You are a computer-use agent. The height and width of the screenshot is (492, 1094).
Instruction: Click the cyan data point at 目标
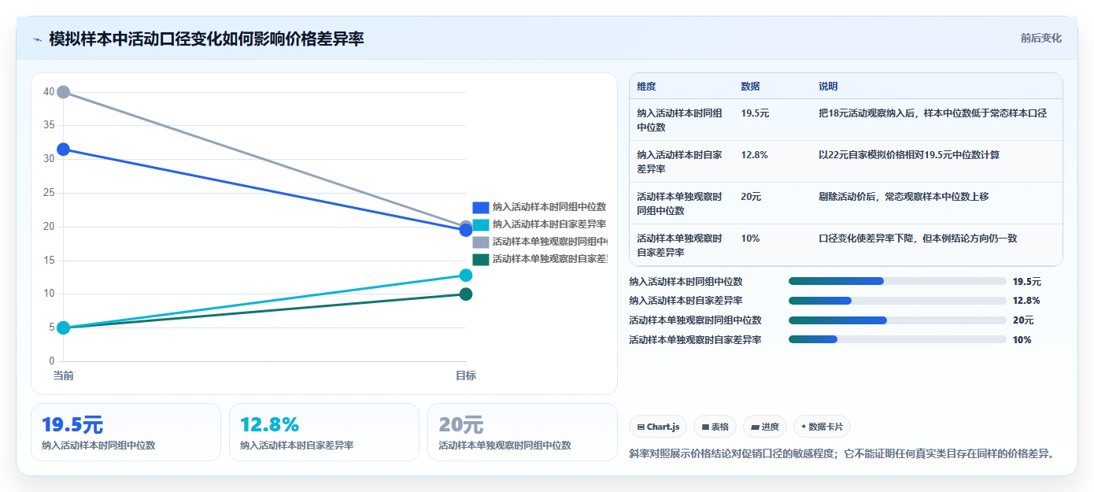tap(466, 275)
